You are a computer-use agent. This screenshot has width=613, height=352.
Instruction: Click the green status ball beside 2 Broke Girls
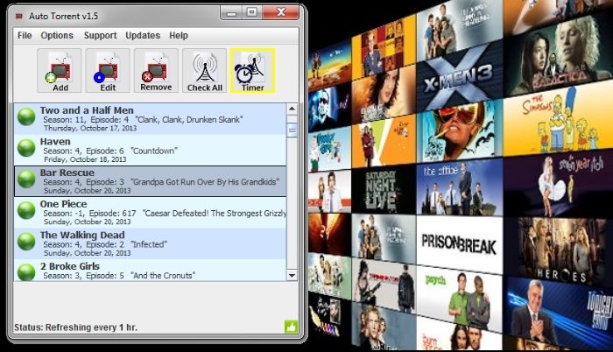[x=26, y=271]
